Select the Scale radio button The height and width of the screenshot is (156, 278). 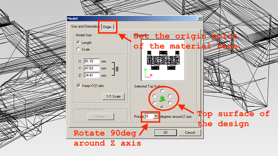[78, 49]
